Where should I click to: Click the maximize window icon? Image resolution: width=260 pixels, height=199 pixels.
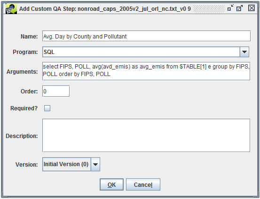pyautogui.click(x=239, y=8)
